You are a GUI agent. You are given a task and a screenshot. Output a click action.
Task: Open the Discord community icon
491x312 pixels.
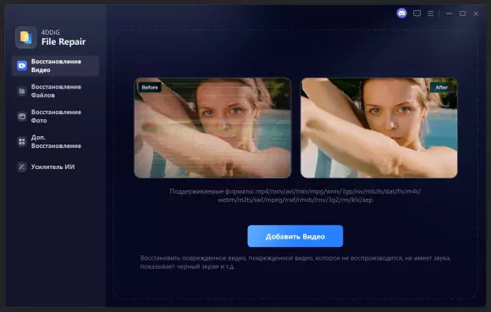(x=401, y=14)
